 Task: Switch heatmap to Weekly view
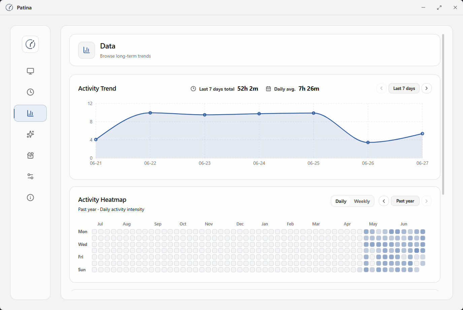pyautogui.click(x=362, y=201)
